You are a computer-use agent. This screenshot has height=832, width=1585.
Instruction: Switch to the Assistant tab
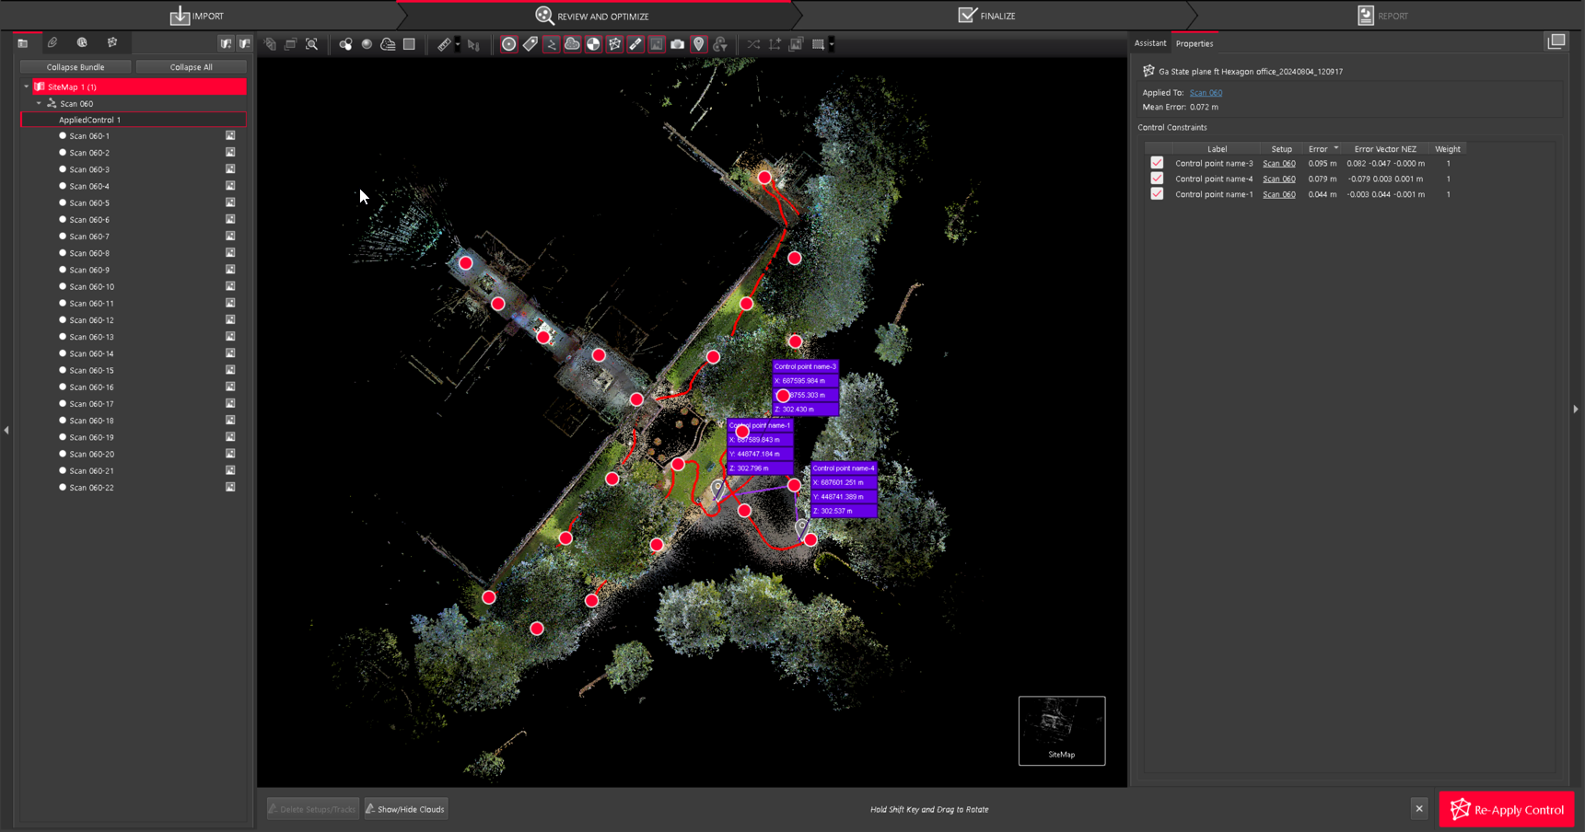[1149, 43]
